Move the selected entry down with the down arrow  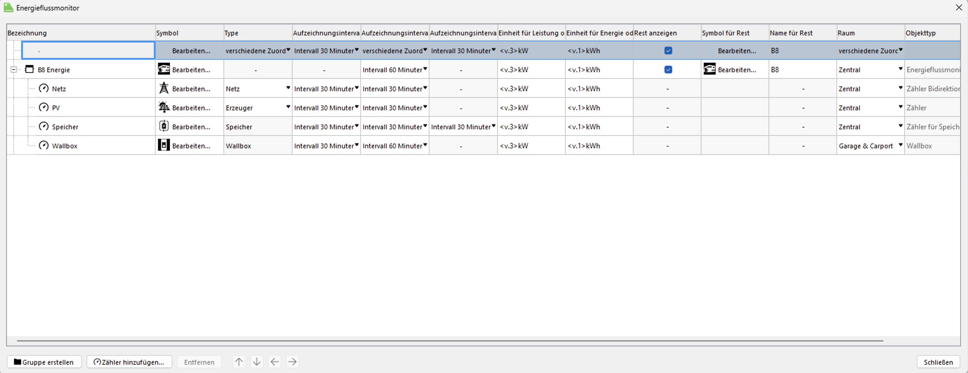[x=257, y=362]
